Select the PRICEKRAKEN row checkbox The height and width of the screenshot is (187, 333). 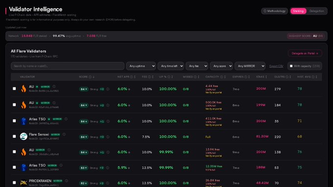click(x=14, y=183)
